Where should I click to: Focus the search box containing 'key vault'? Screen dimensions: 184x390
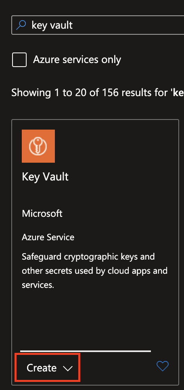tap(98, 25)
